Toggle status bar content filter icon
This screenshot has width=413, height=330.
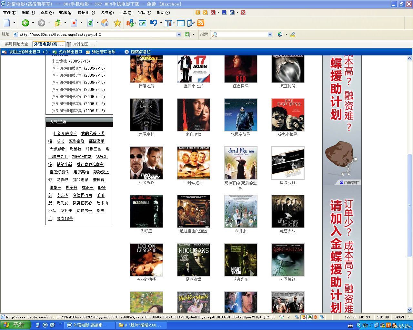coord(309,317)
